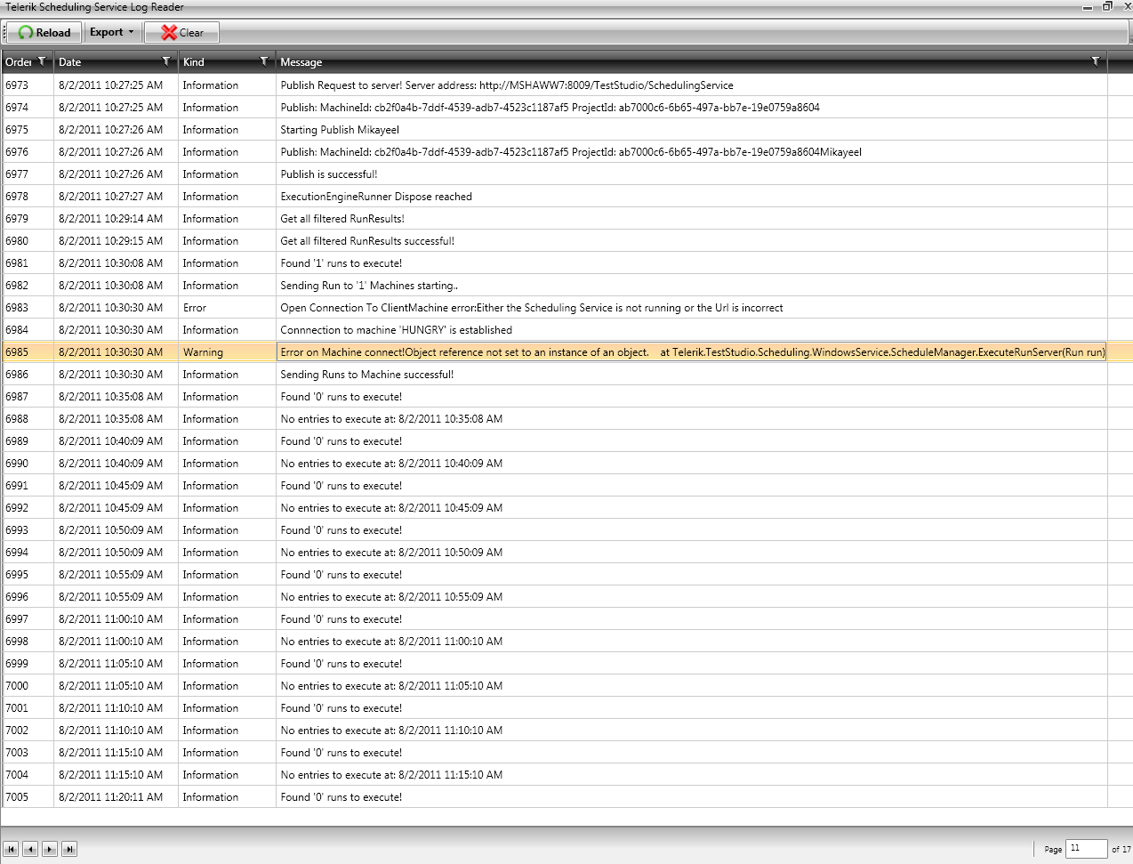Viewport: 1133px width, 864px height.
Task: Select Information kind cell in row 6995
Action: 227,575
